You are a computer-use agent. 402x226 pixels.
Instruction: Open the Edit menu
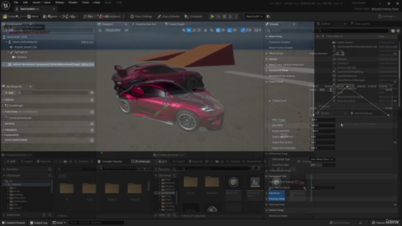25,3
